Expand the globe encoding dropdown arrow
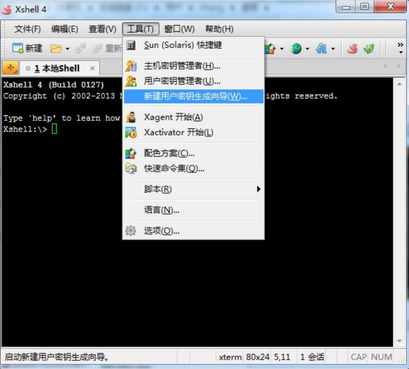This screenshot has height=369, width=409. (307, 49)
